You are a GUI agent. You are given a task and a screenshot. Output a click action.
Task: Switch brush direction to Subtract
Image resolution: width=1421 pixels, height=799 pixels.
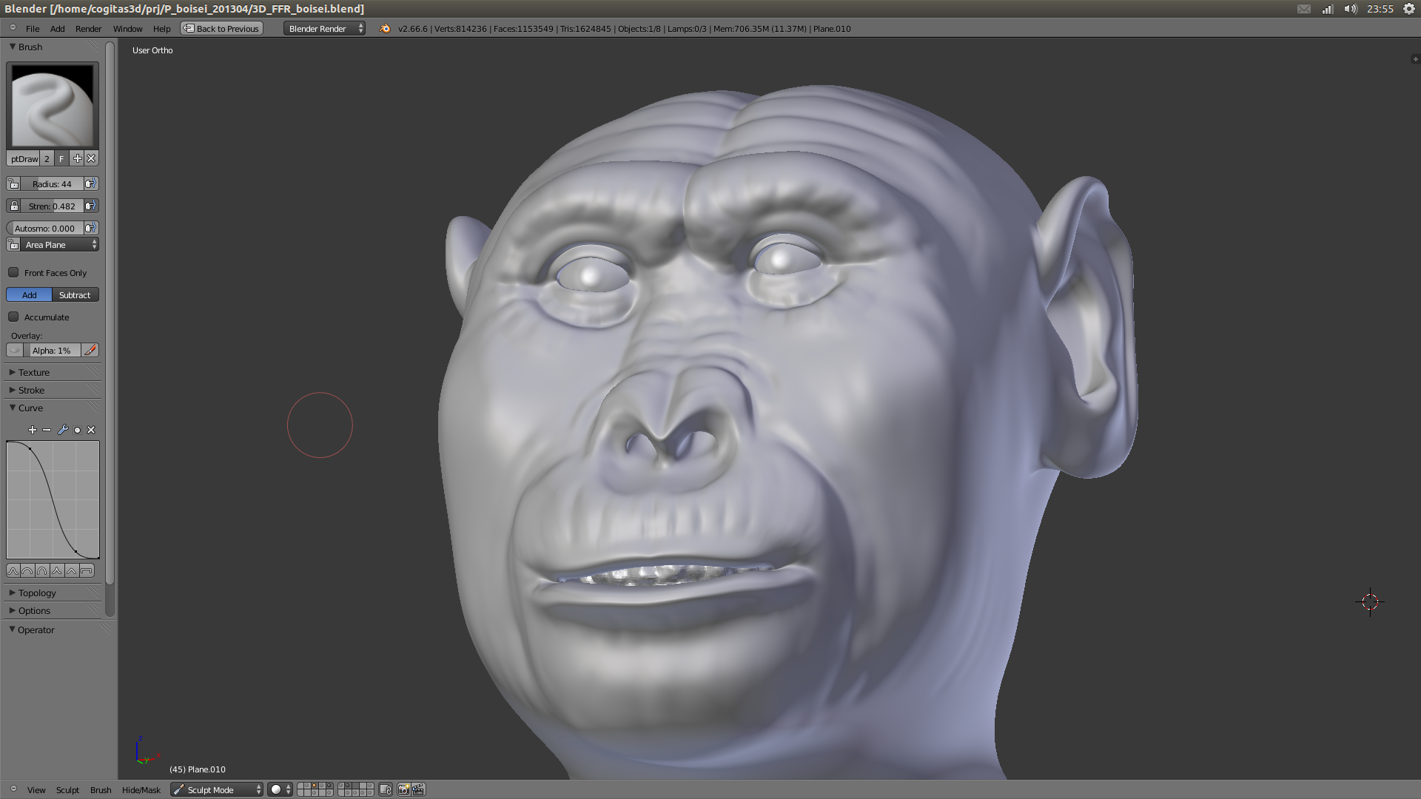coord(75,294)
